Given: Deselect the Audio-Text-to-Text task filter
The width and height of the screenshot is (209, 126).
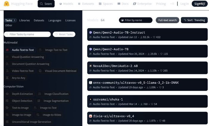Looking at the screenshot, I should (x=20, y=50).
